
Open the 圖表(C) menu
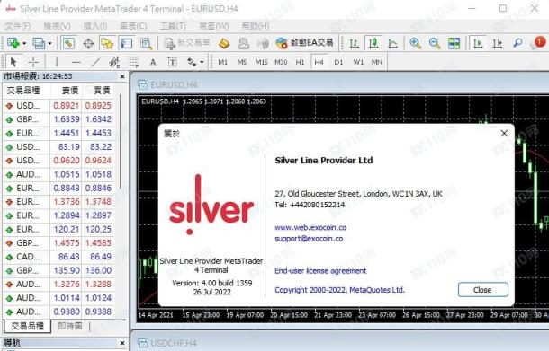tap(133, 26)
